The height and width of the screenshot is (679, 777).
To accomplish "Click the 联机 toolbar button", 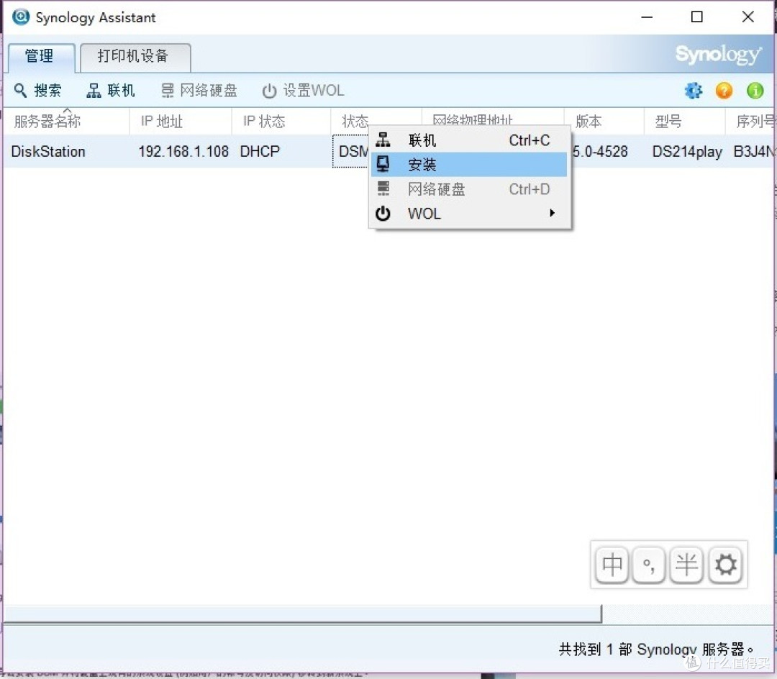I will coord(111,91).
